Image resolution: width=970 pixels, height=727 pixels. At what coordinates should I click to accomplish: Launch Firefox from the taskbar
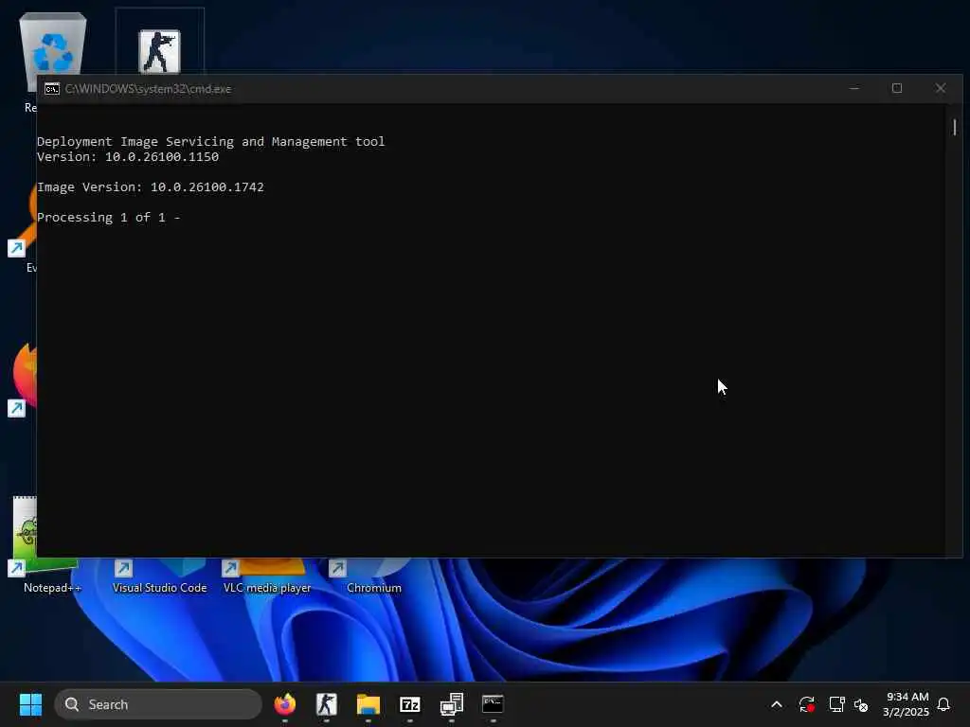point(285,704)
